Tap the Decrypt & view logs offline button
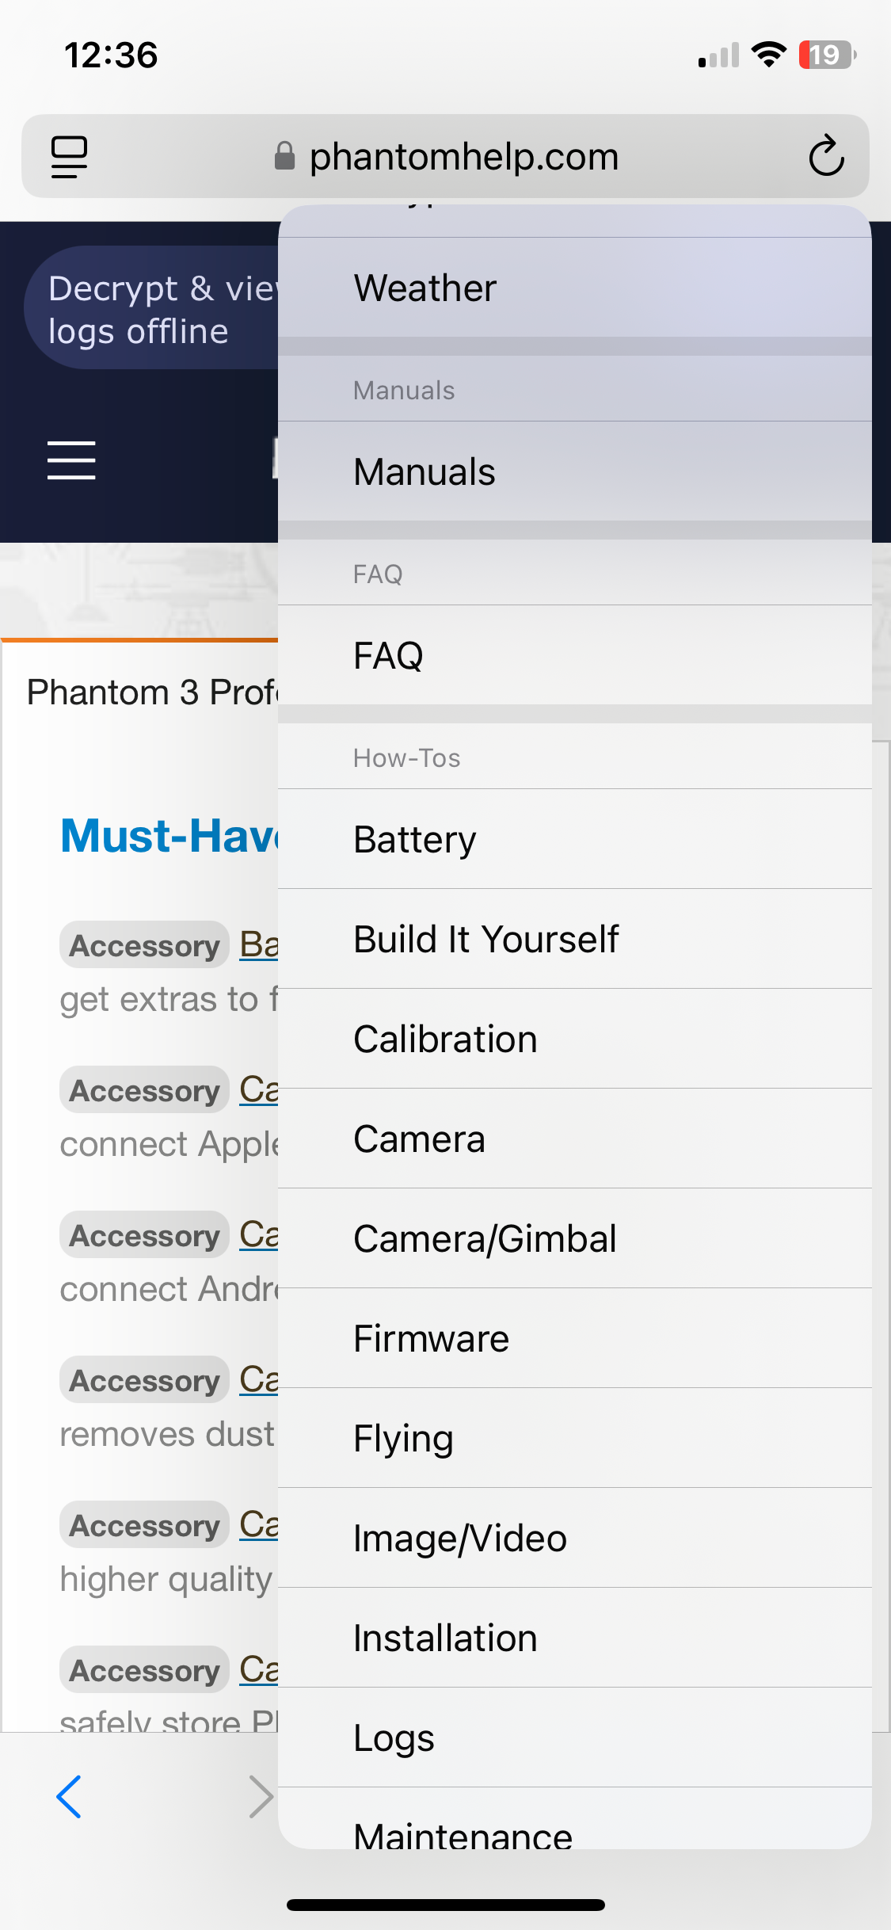The width and height of the screenshot is (891, 1930). [151, 307]
